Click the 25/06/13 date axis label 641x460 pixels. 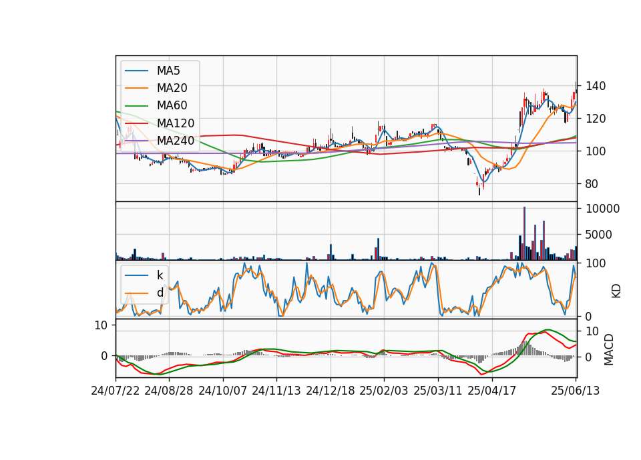pos(576,391)
